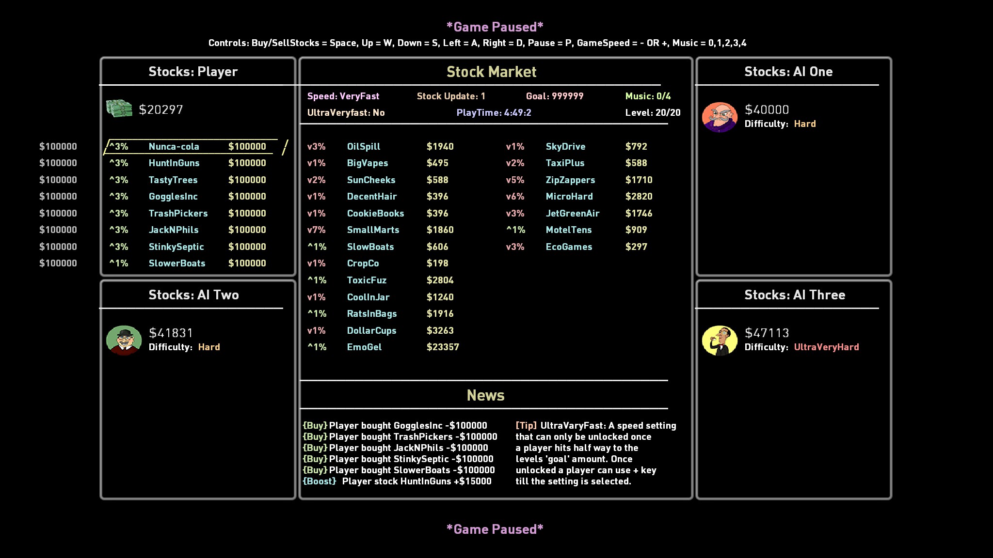Screen dimensions: 993x558
Task: Click AI Two's bowler hat avatar
Action: [x=124, y=340]
